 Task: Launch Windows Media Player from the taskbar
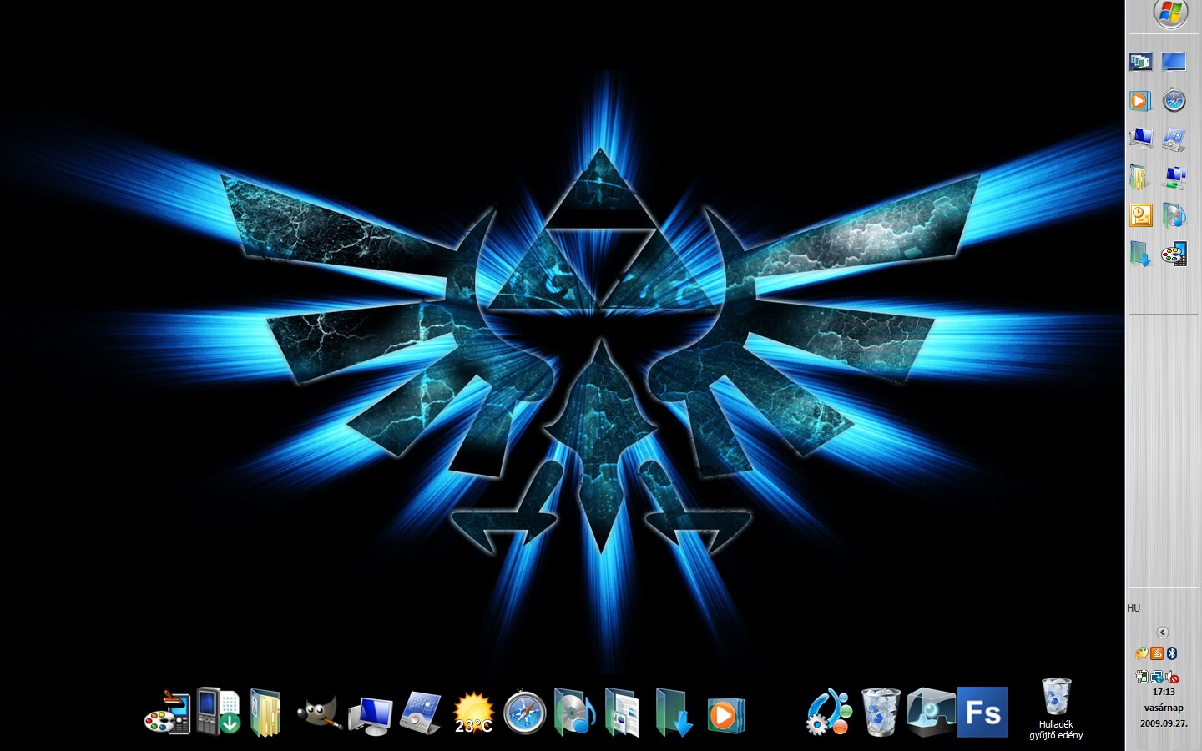[1140, 101]
